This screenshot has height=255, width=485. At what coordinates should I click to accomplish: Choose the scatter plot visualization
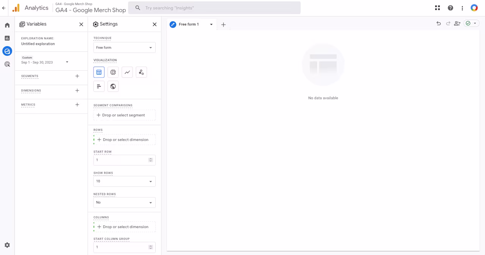(x=141, y=72)
